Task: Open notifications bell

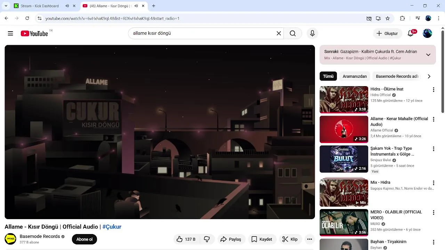Action: [411, 33]
